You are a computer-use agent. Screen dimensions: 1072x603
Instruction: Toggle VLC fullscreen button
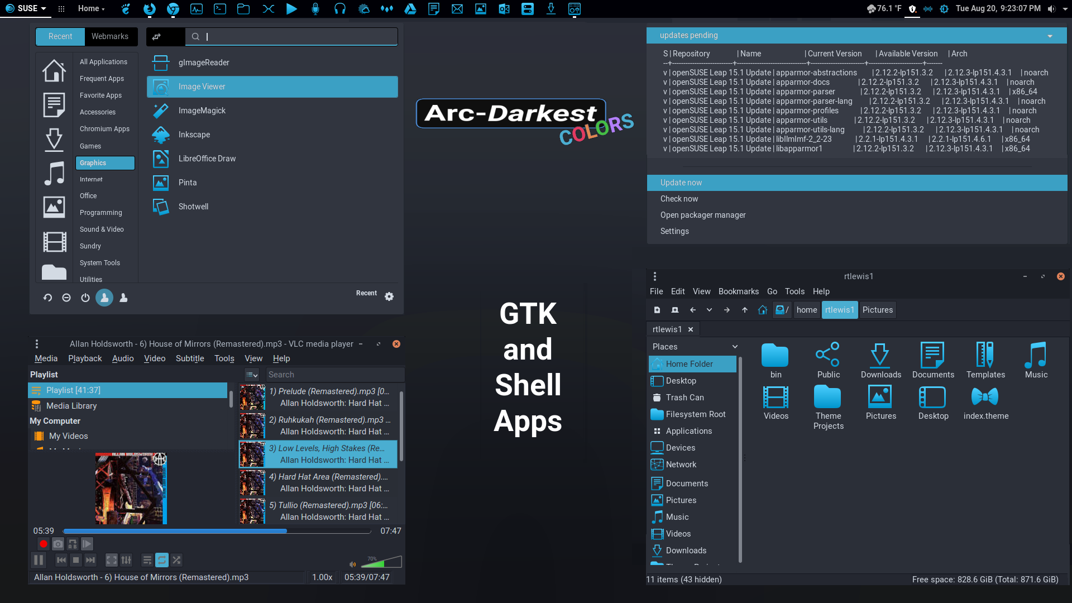pos(112,560)
